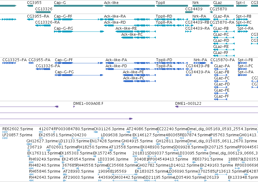Click EST LD09638.3prime
The width and height of the screenshot is (258, 182).
[x=116, y=135]
